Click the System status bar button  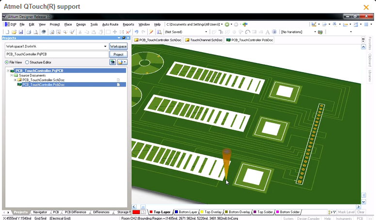(x=288, y=219)
